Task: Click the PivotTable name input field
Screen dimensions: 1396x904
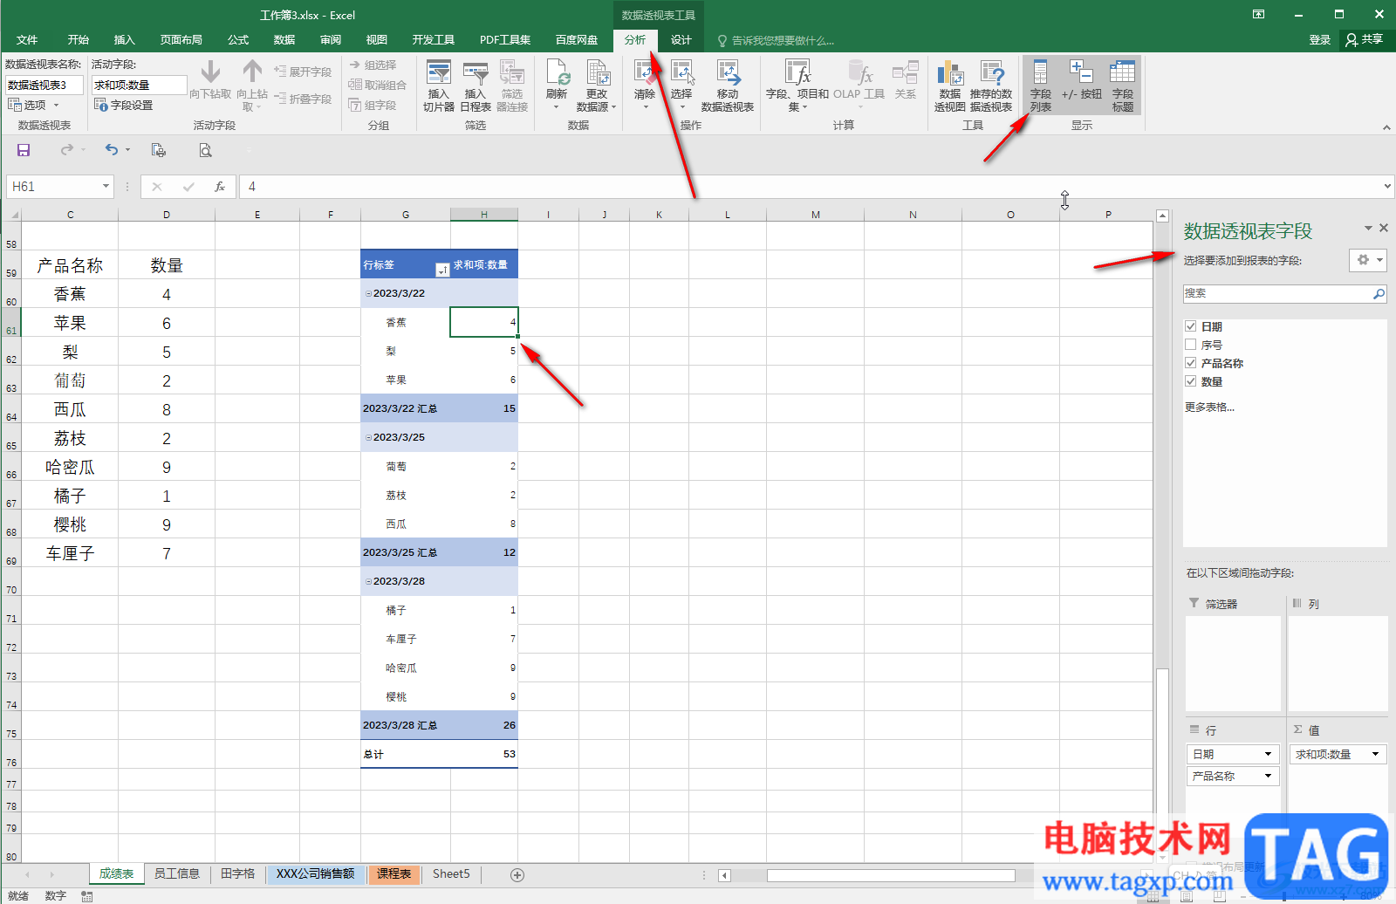Action: 44,85
